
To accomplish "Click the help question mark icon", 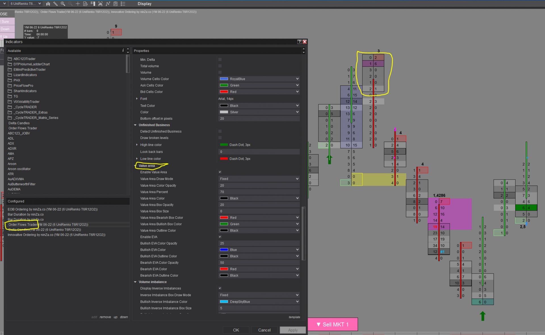I will (299, 42).
